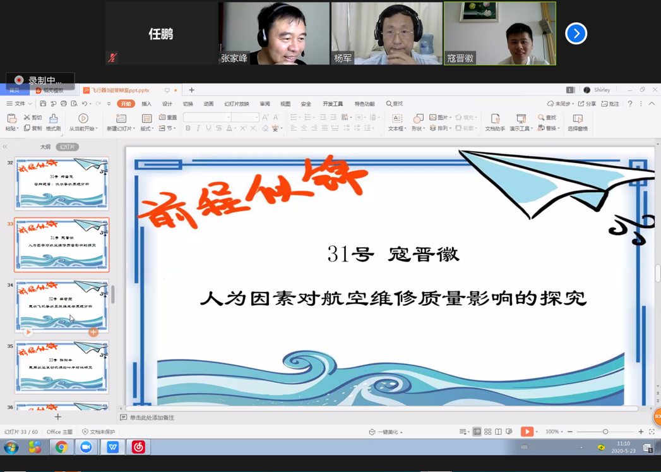The image size is (661, 472).
Task: Toggle Bold formatting
Action: tap(188, 128)
